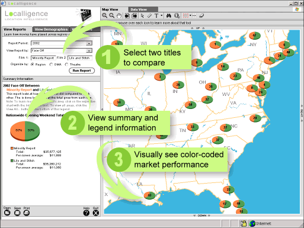Select the zoom out magnifier tool
The width and height of the screenshot is (304, 228).
tap(112, 15)
